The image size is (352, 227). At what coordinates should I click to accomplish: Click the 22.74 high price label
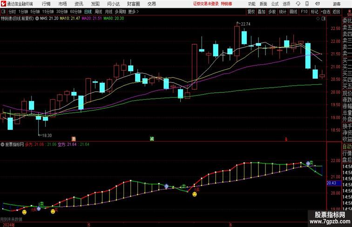pyautogui.click(x=245, y=24)
